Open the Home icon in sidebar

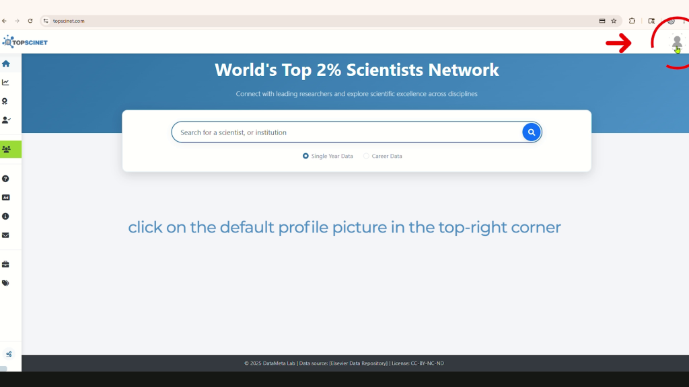coord(6,64)
